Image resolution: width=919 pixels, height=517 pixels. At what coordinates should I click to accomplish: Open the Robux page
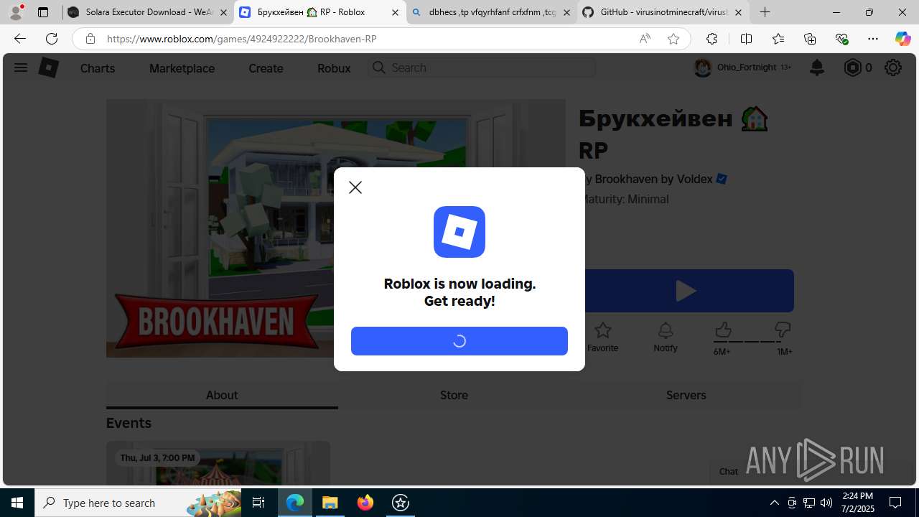click(x=334, y=68)
